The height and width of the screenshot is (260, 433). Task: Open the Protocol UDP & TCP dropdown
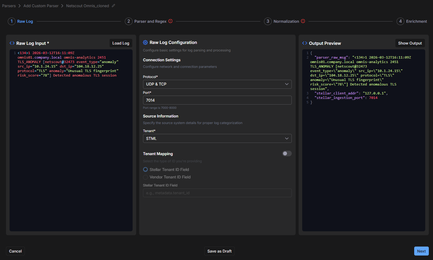[217, 84]
